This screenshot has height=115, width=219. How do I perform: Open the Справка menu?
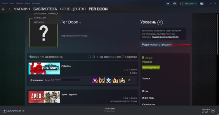36,3
